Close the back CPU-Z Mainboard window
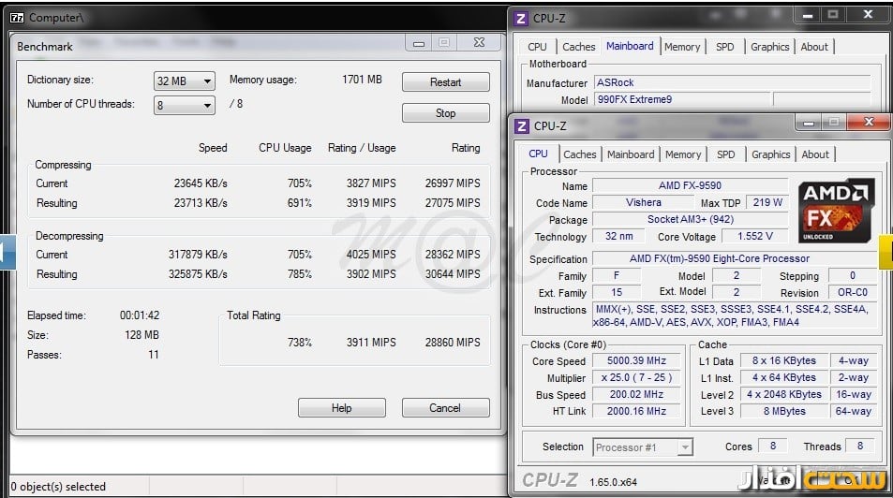 point(868,14)
